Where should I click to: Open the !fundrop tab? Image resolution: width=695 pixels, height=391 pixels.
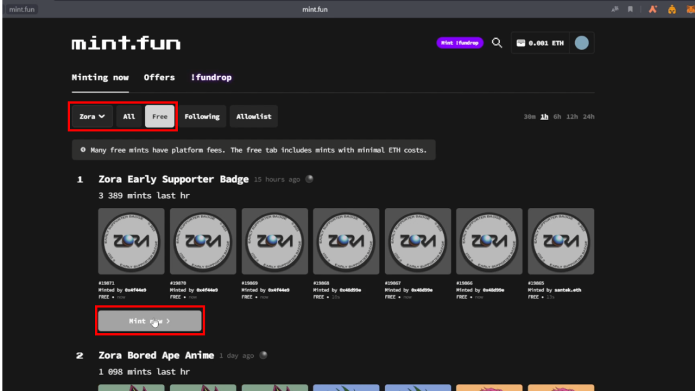tap(212, 78)
